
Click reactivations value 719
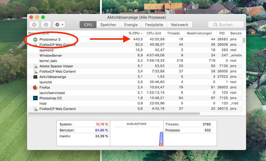click(212, 61)
